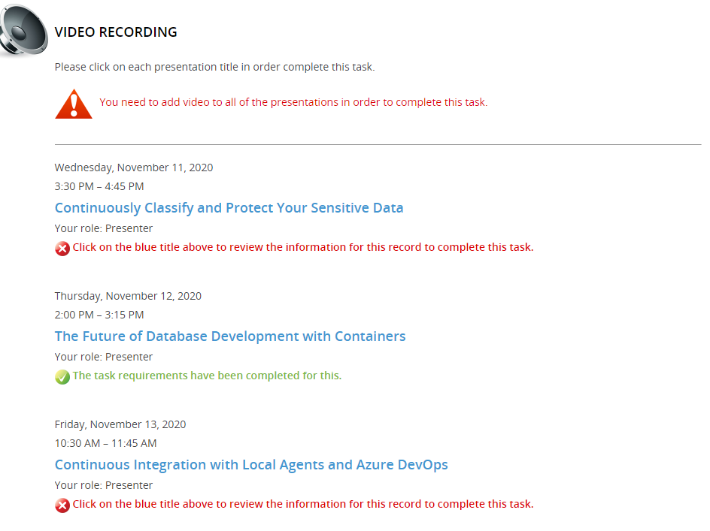
Task: Click the 3:30 PM – 4:45 PM time slot
Action: point(99,186)
